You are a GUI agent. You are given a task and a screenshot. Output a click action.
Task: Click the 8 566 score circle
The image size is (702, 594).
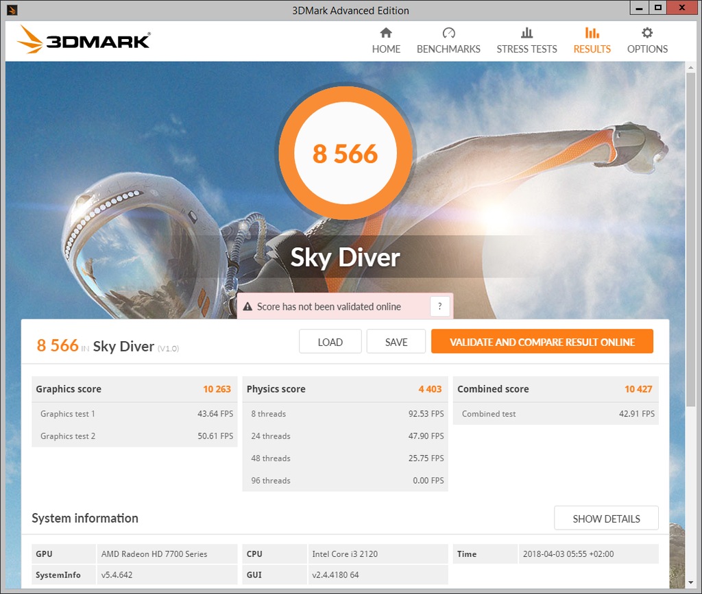pyautogui.click(x=346, y=153)
